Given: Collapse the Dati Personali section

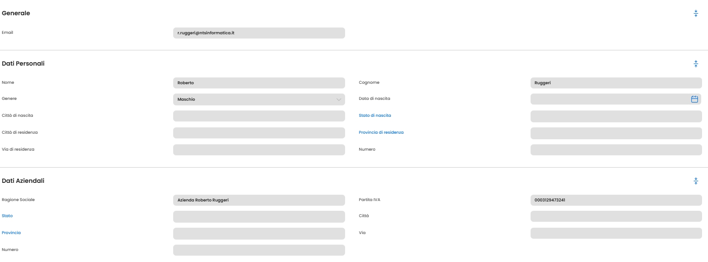Looking at the screenshot, I should pos(696,64).
